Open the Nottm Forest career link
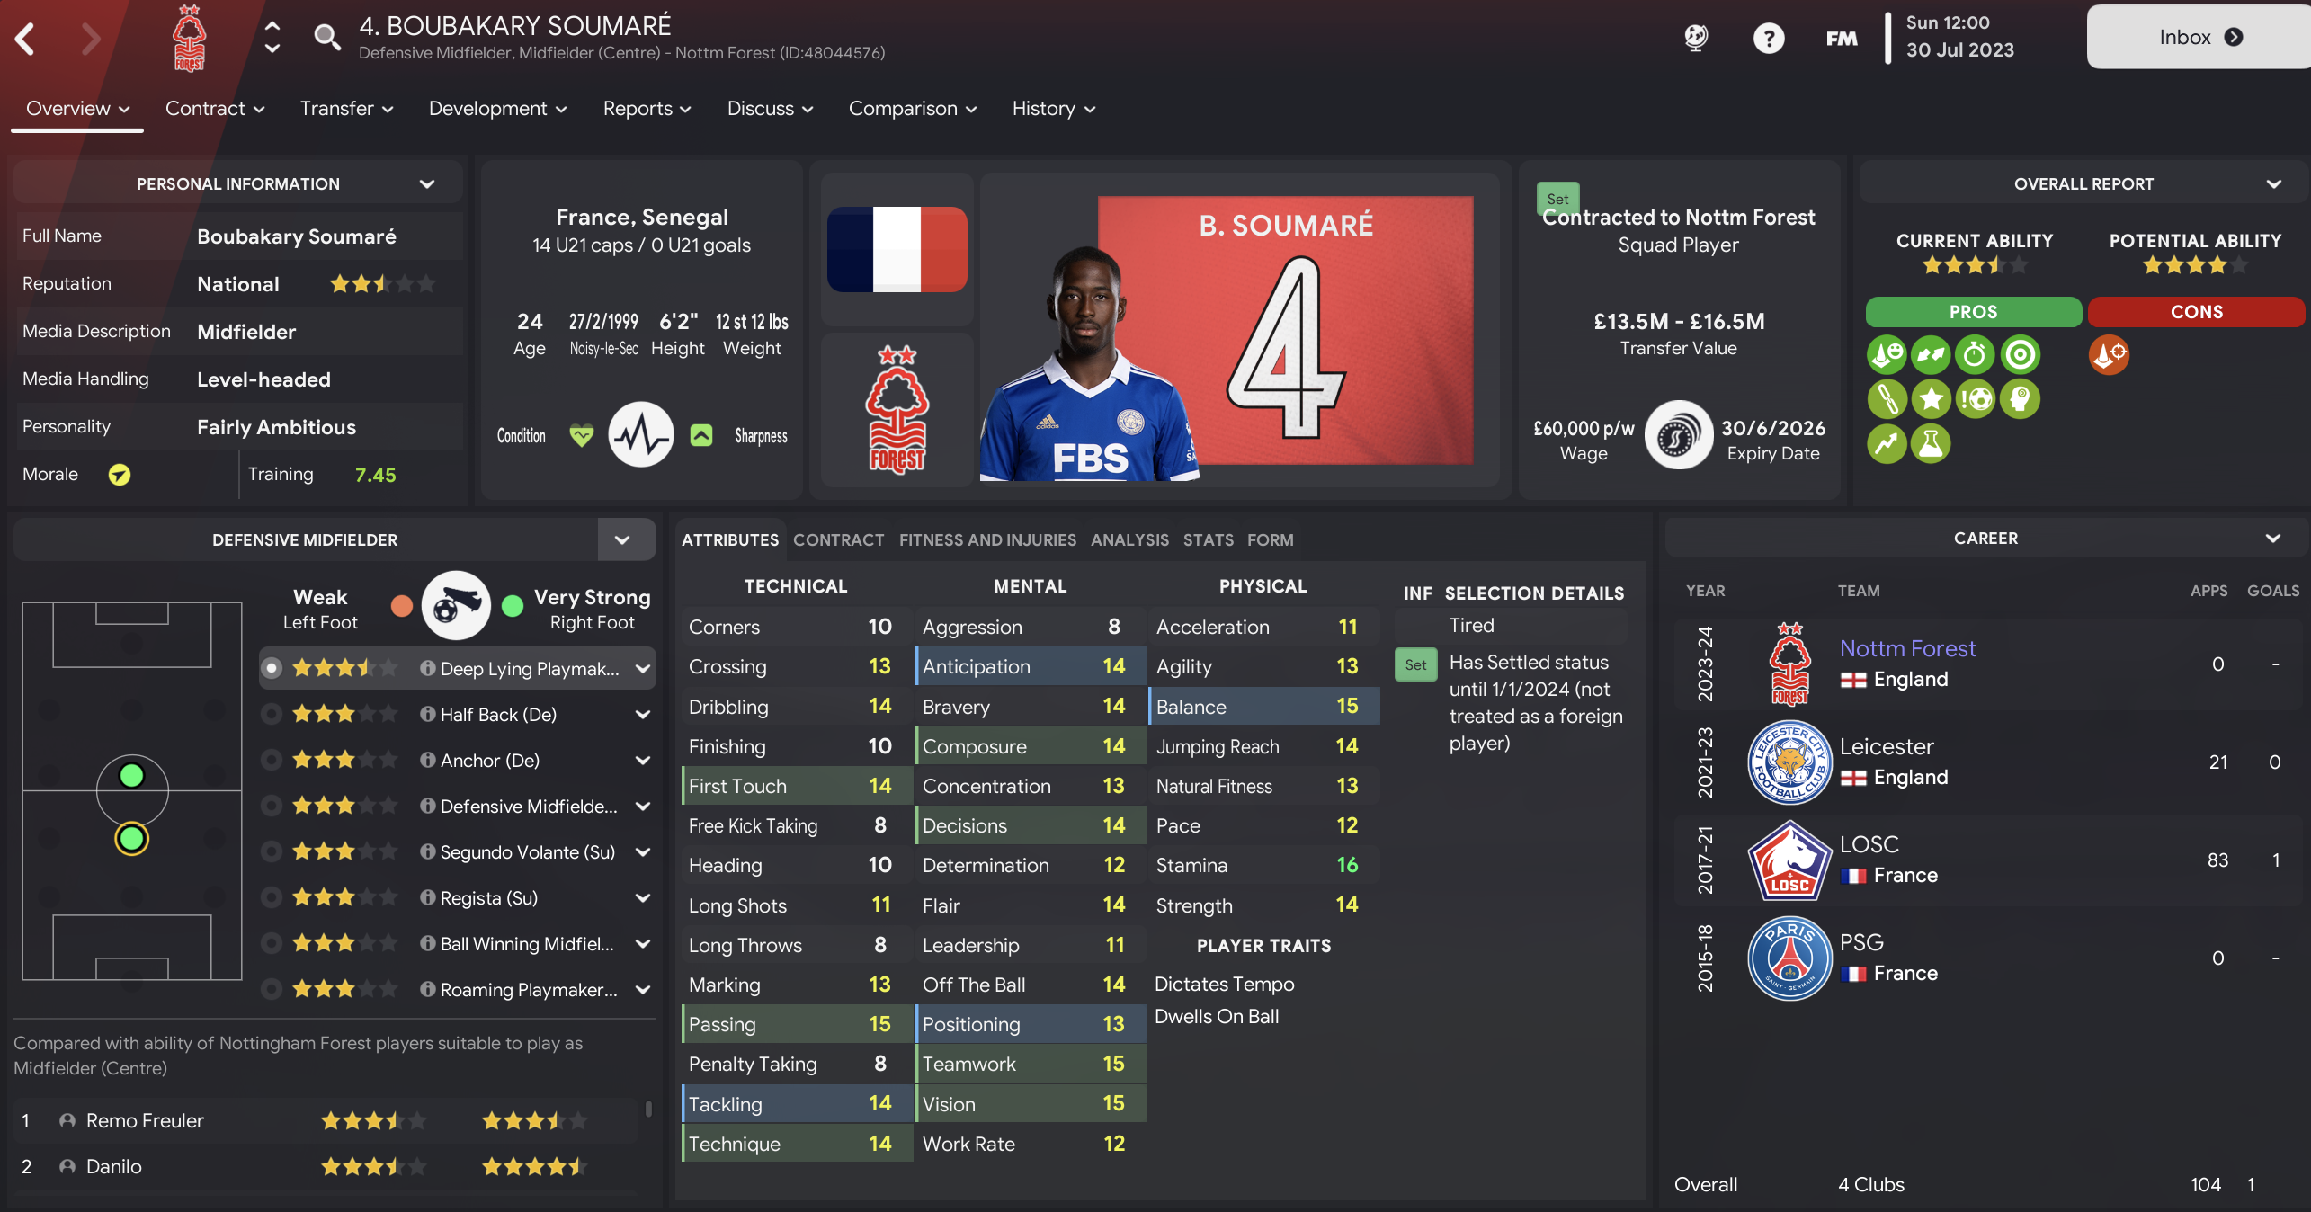Image resolution: width=2311 pixels, height=1212 pixels. (1907, 648)
